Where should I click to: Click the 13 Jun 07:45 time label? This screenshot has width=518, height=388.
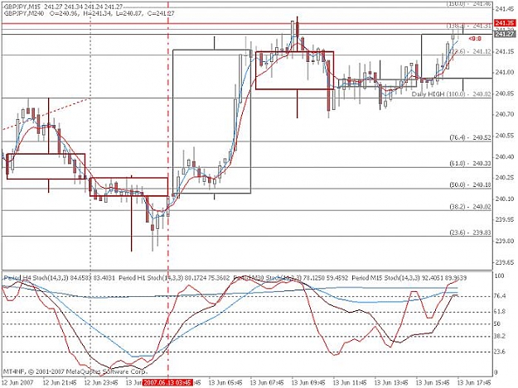pos(267,382)
